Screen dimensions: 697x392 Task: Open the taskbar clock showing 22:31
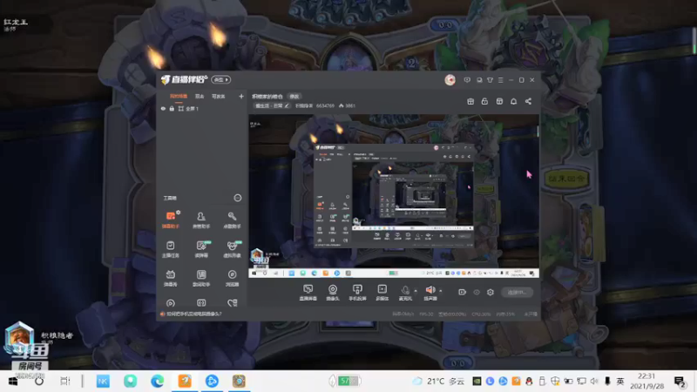click(x=647, y=382)
